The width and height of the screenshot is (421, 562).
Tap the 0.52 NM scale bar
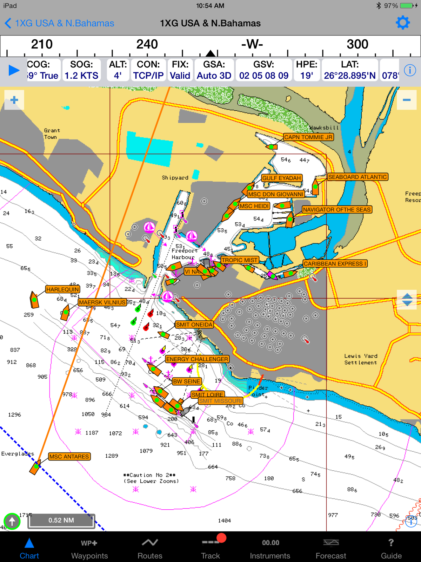click(61, 521)
